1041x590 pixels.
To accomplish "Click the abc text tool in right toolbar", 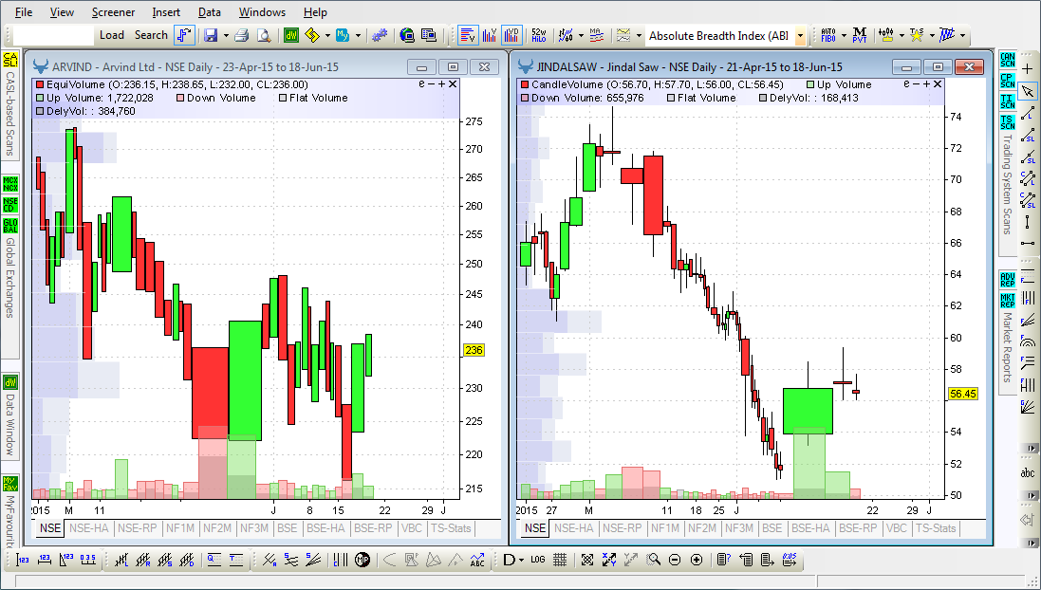I will click(x=1028, y=472).
